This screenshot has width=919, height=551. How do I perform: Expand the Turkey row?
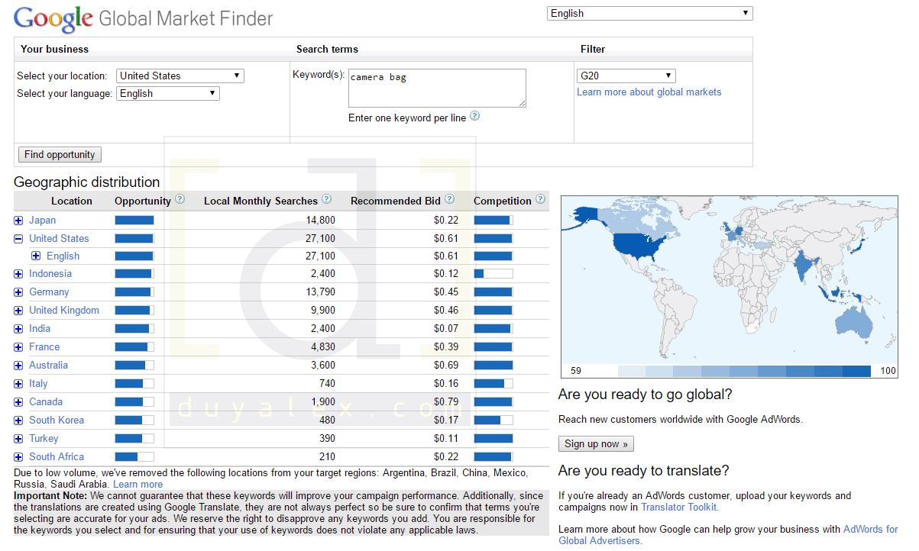pos(18,439)
